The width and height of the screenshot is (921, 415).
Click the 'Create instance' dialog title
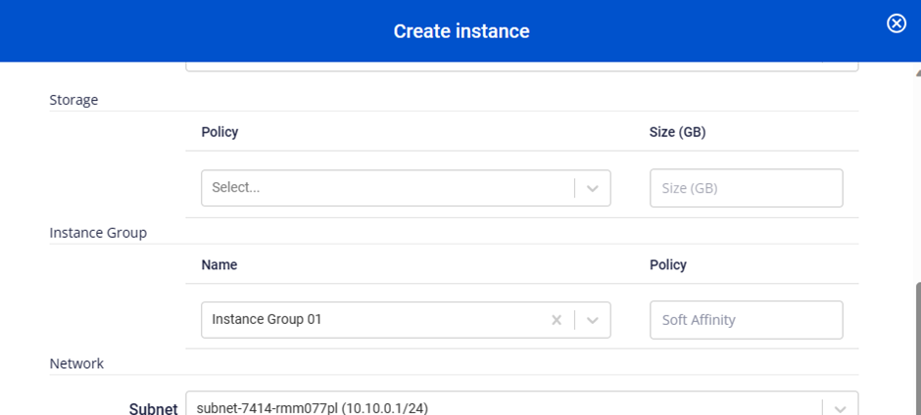[460, 31]
